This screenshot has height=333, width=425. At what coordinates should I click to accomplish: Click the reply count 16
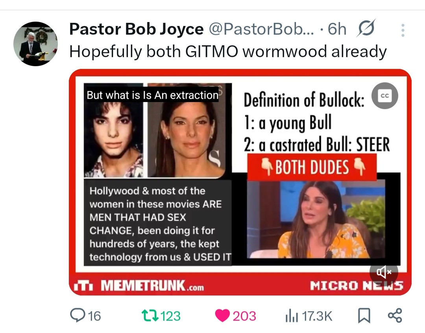tap(94, 316)
